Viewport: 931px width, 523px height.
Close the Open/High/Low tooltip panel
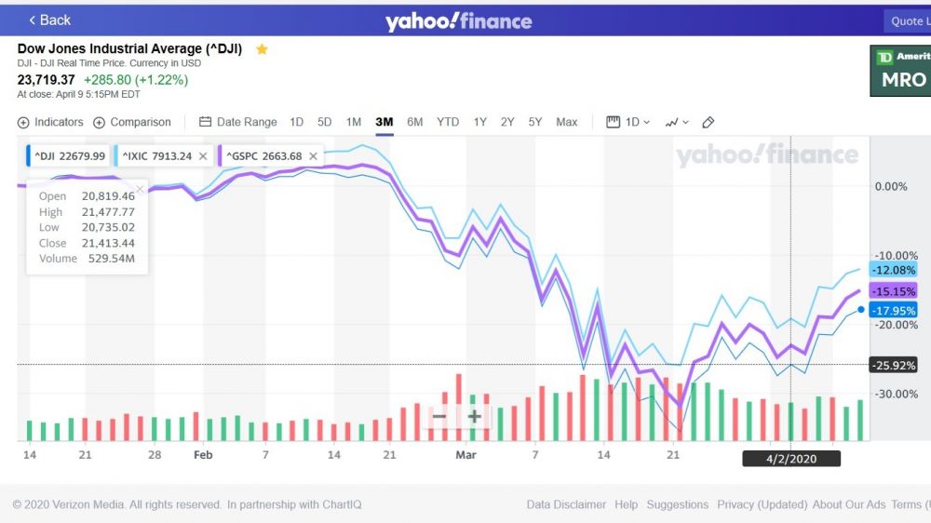pos(140,189)
